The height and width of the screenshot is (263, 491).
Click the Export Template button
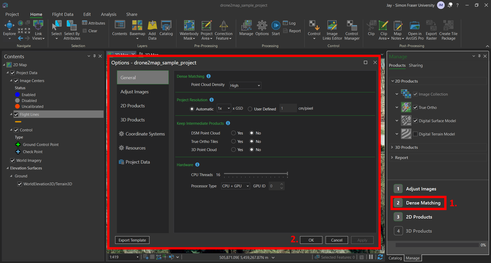[x=132, y=240]
